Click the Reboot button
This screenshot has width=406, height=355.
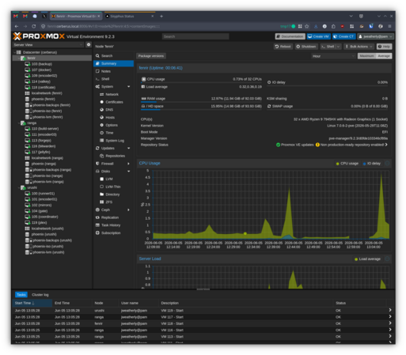pyautogui.click(x=283, y=47)
